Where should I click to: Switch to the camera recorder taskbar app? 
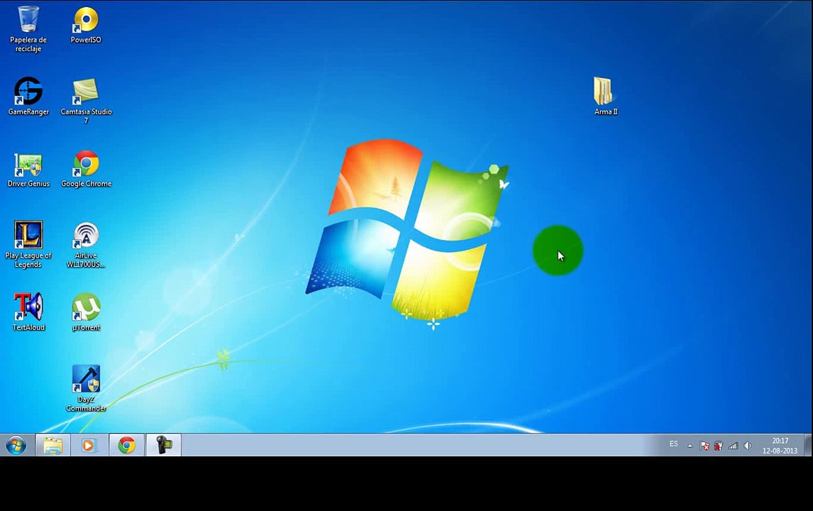pos(163,445)
